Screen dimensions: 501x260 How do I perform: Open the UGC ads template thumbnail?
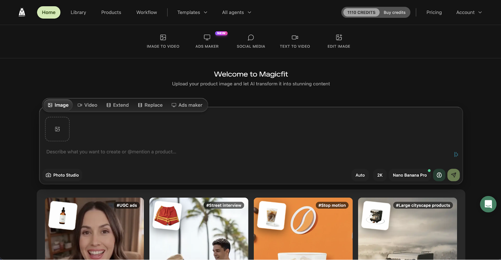94,229
